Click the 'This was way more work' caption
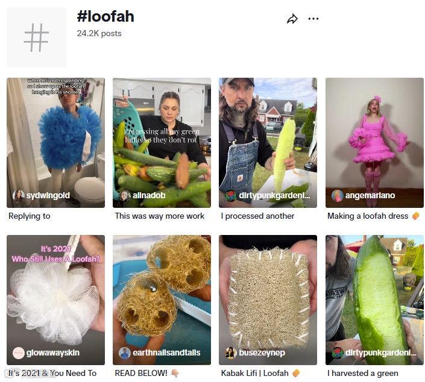The image size is (425, 382). click(160, 216)
